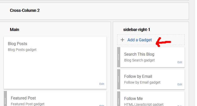197x106 pixels.
Task: Click Edit on Follow by Email gadget
Action: 180,85
